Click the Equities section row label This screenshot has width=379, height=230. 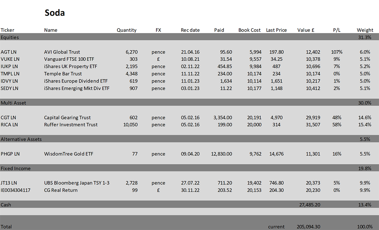click(10, 38)
